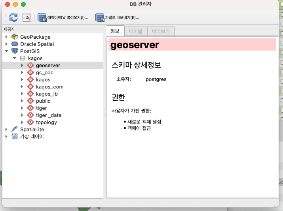Click 레이어/파일 불러오기(I)... button label
The width and height of the screenshot is (283, 211).
pyautogui.click(x=68, y=18)
